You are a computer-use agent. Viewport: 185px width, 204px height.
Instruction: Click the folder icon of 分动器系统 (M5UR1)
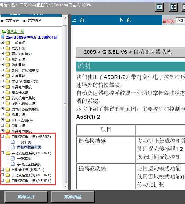[x=8, y=169]
